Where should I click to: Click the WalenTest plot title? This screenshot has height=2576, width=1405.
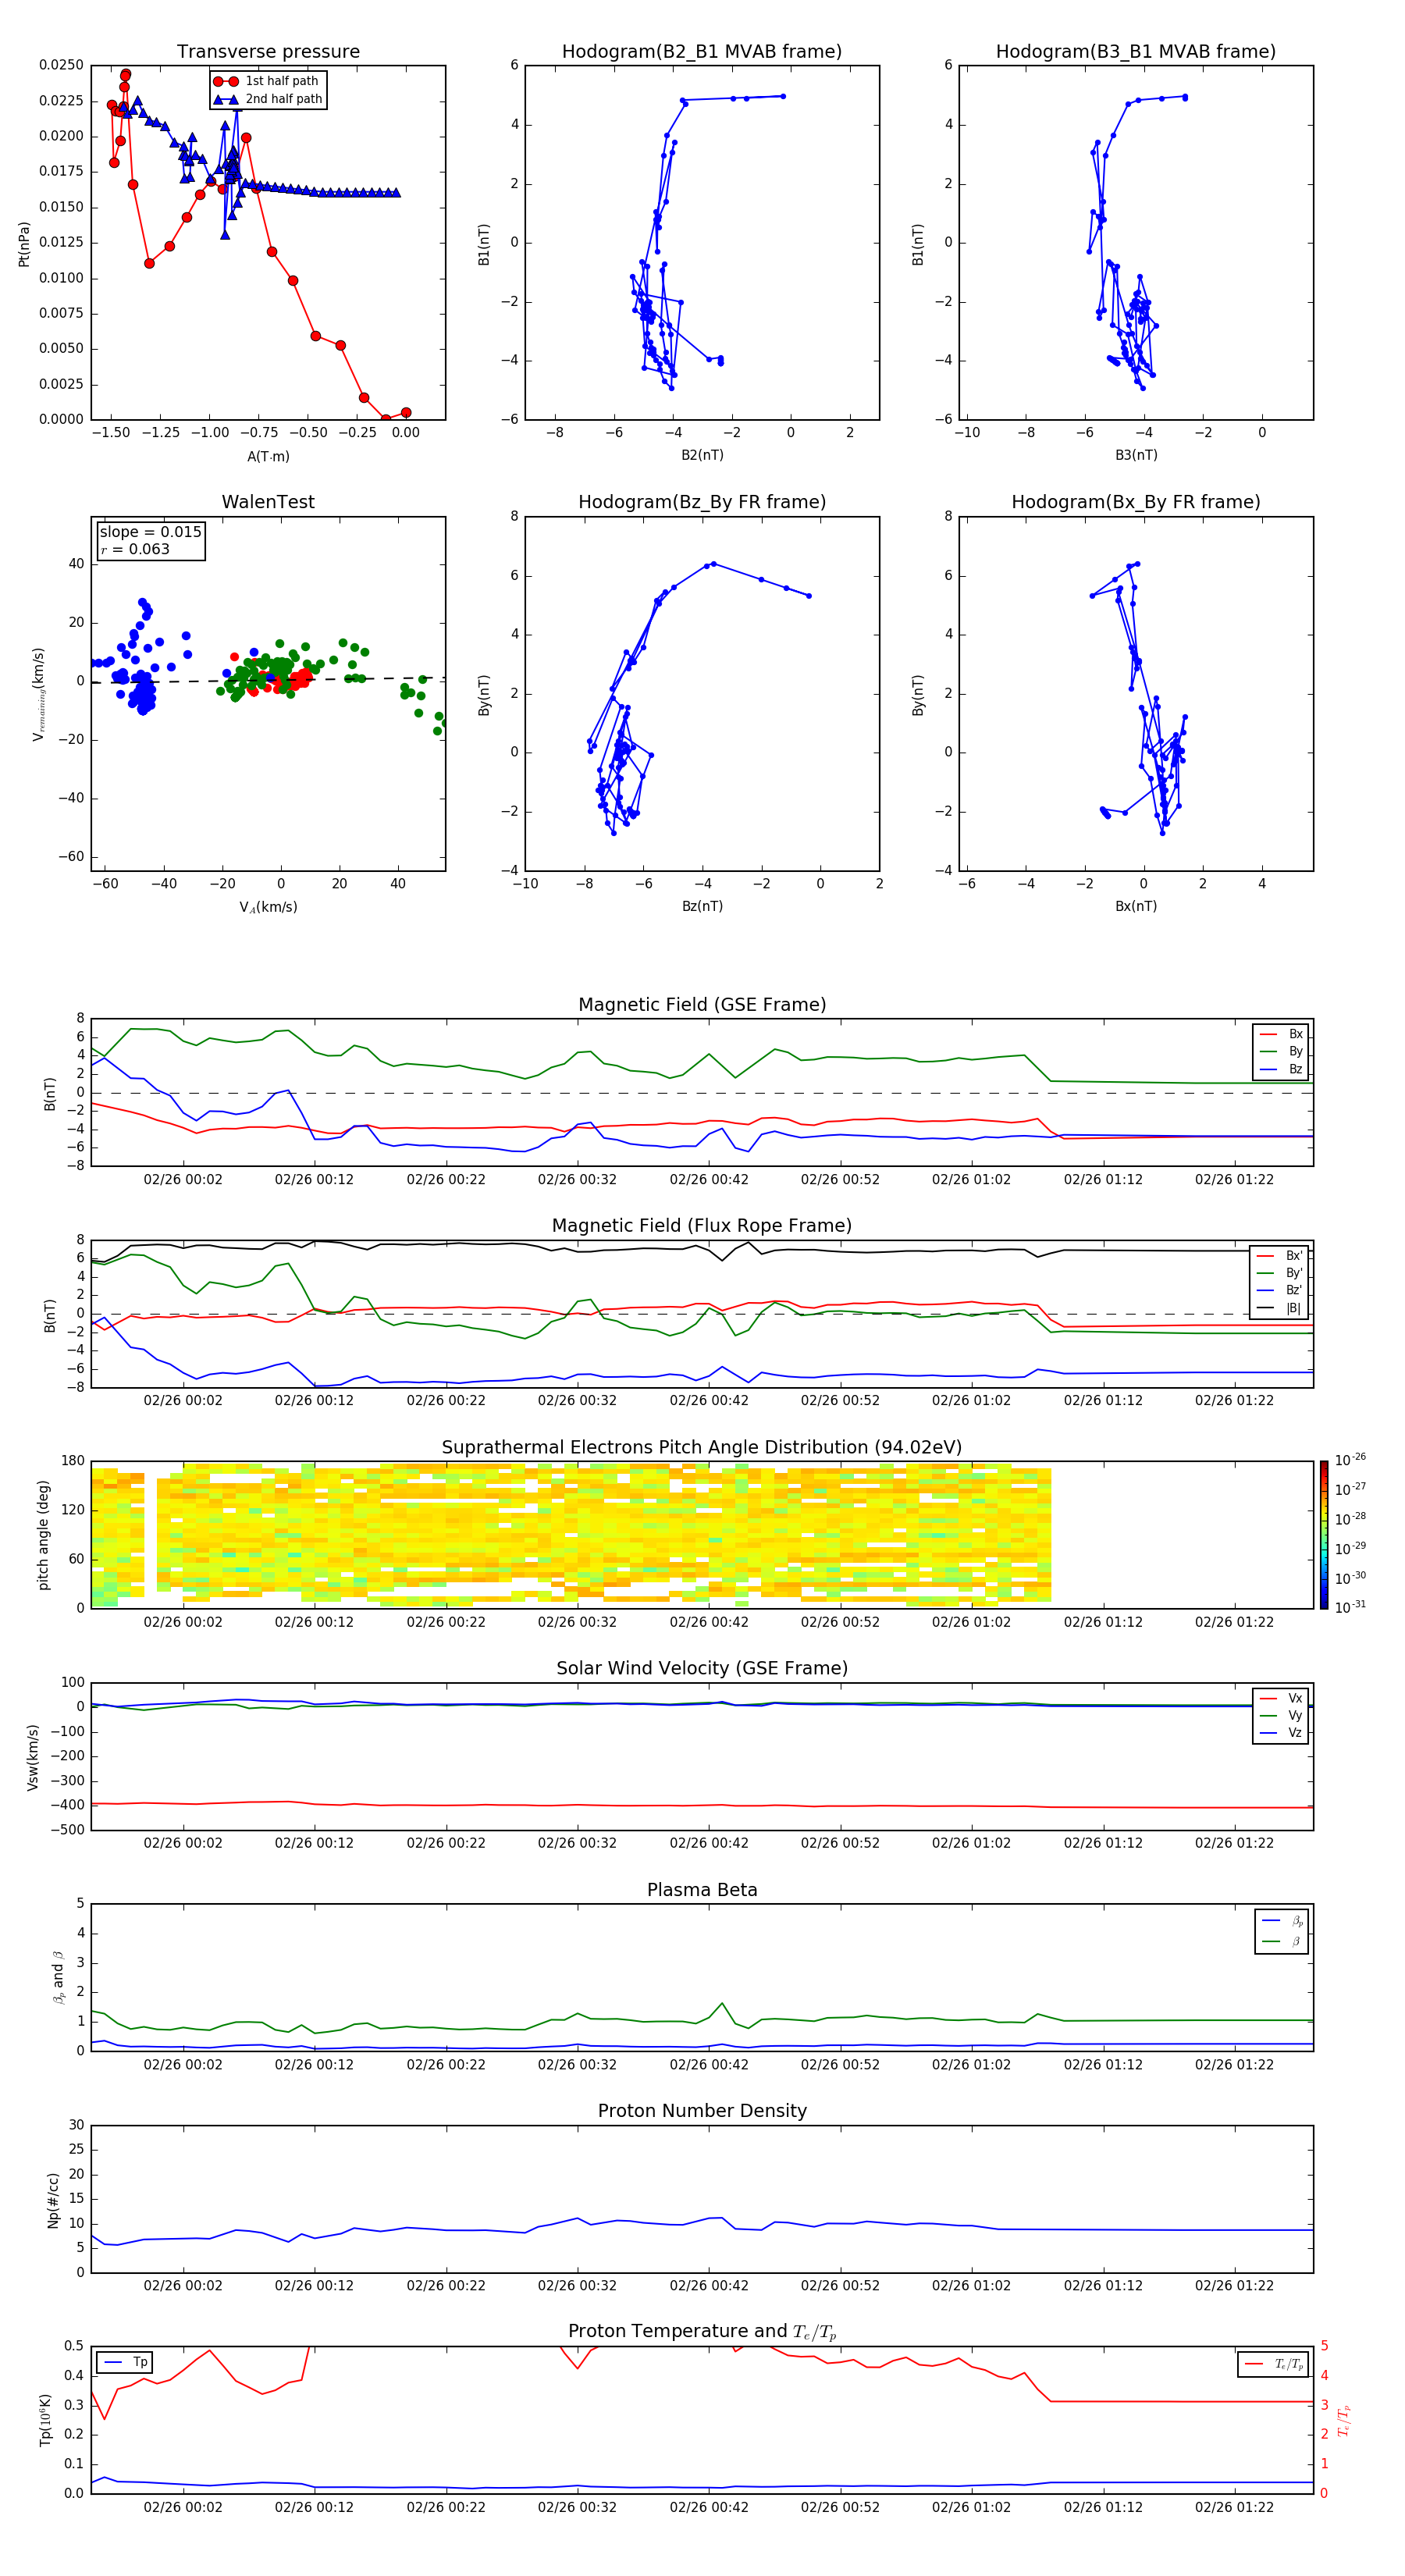268,502
